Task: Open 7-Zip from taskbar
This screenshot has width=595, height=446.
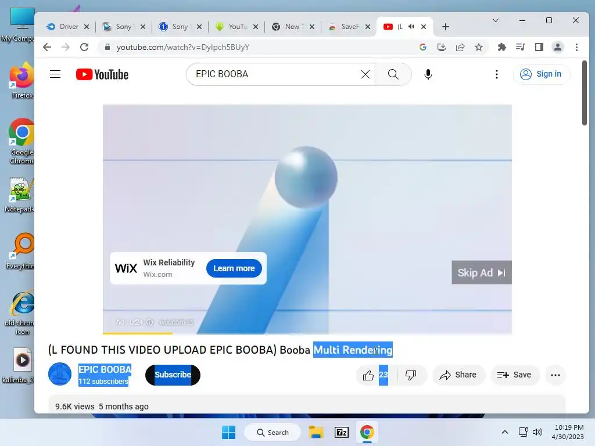Action: coord(342,432)
